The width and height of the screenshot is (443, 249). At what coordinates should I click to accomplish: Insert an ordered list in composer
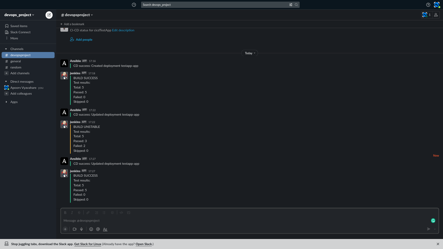pyautogui.click(x=97, y=213)
